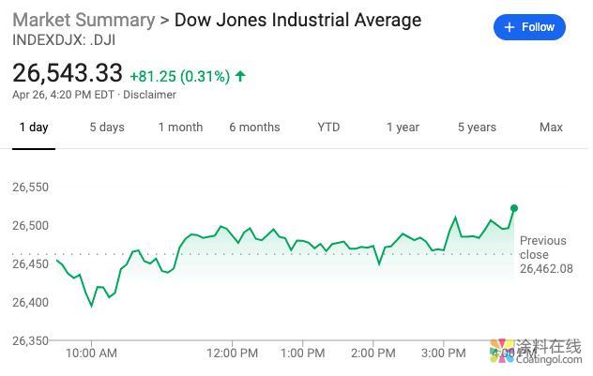Click the Previous close label
This screenshot has height=376, width=593.
click(543, 248)
